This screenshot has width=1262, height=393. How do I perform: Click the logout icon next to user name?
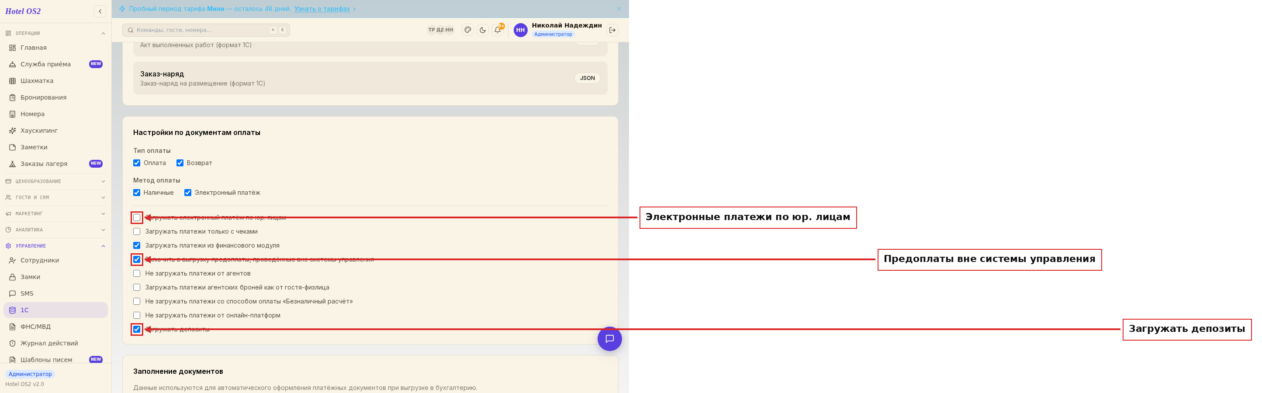612,30
